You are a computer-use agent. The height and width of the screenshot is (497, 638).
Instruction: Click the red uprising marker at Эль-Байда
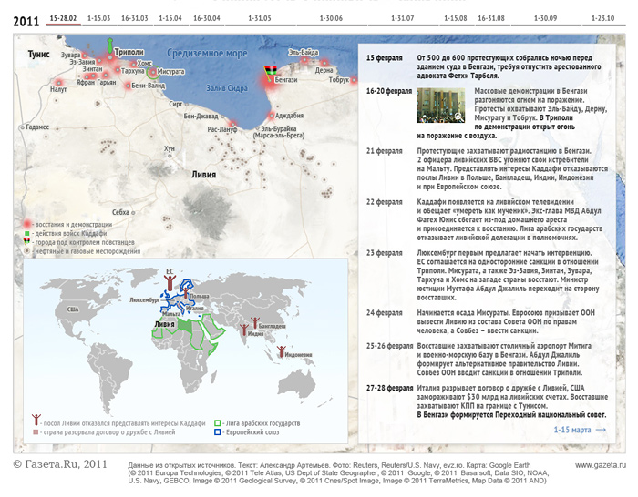point(304,61)
